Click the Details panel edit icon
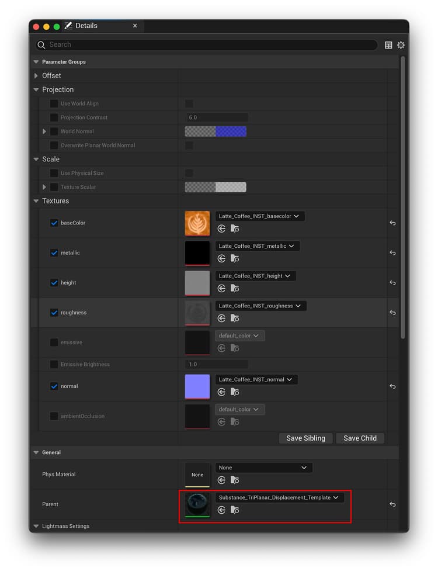The width and height of the screenshot is (438, 571). click(x=68, y=26)
